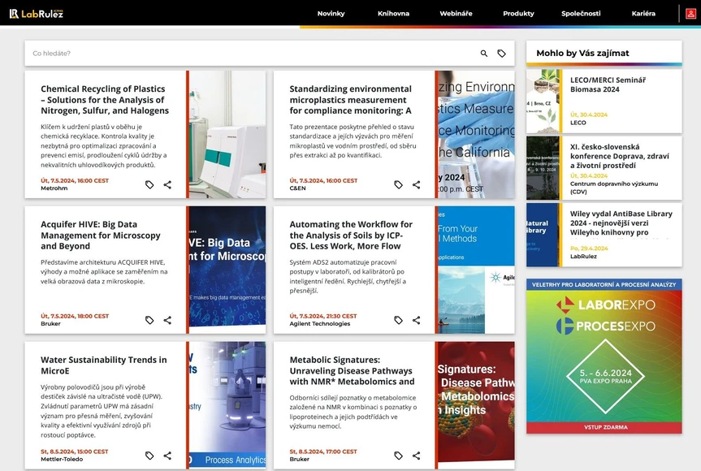Share the Water Sustainability Trends webinar
The height and width of the screenshot is (471, 701).
[167, 456]
